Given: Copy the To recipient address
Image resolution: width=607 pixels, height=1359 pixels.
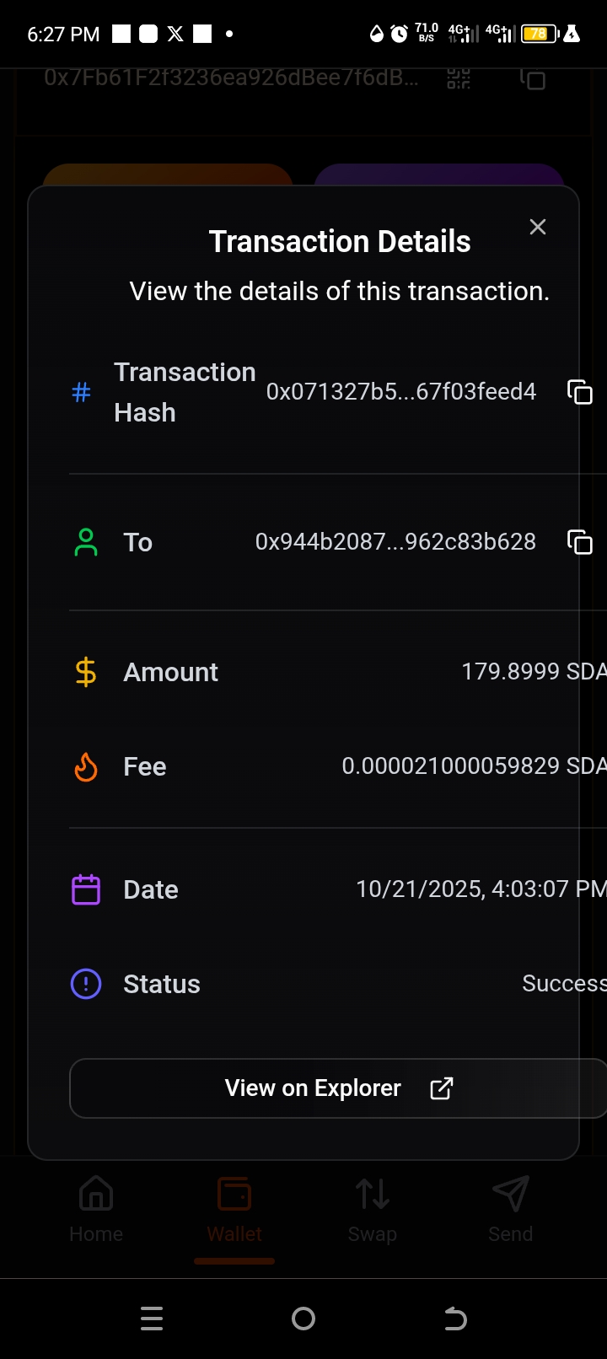Looking at the screenshot, I should (x=580, y=542).
